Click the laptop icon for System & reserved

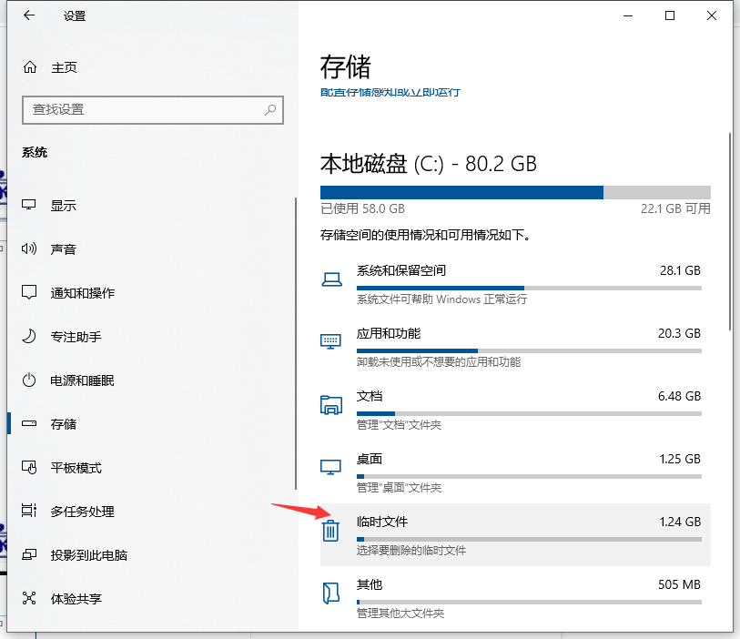pyautogui.click(x=330, y=279)
